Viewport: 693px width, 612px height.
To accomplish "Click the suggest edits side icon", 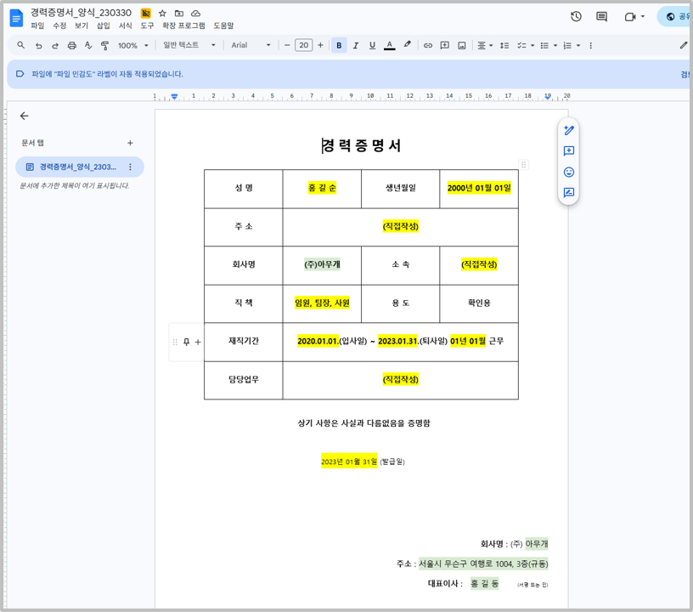I will tap(569, 192).
